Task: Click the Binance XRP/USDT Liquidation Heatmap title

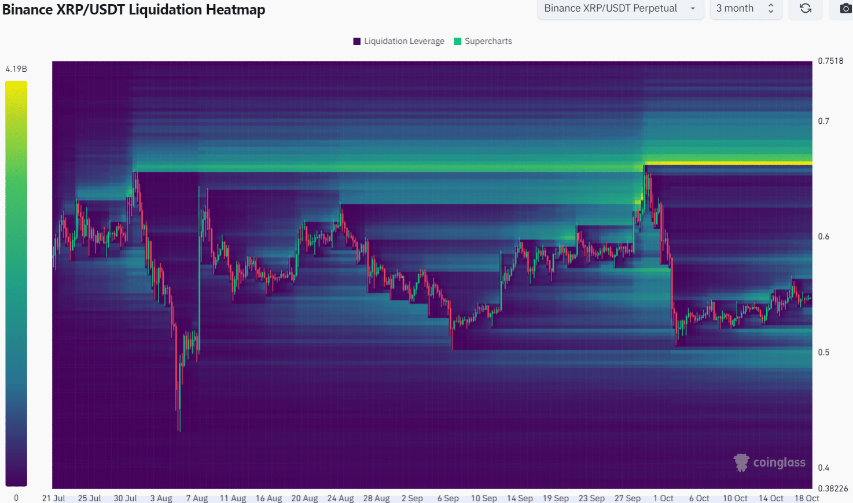Action: tap(134, 9)
